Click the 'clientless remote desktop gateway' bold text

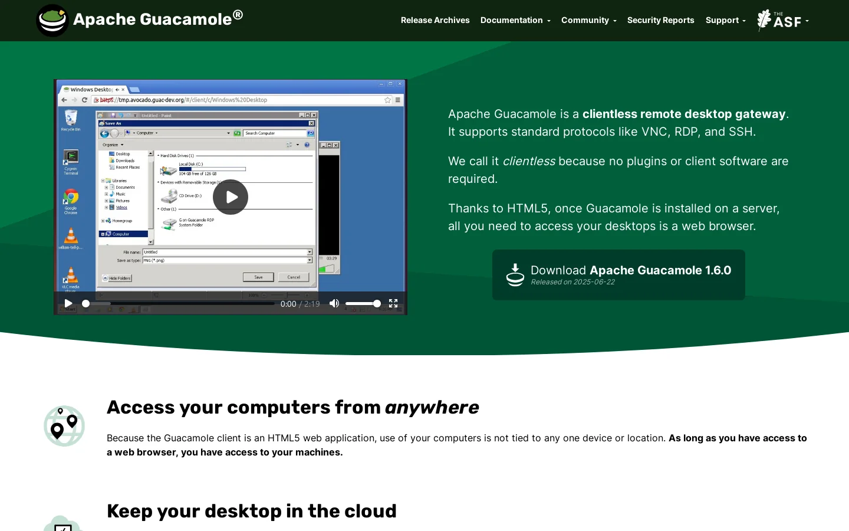[684, 114]
